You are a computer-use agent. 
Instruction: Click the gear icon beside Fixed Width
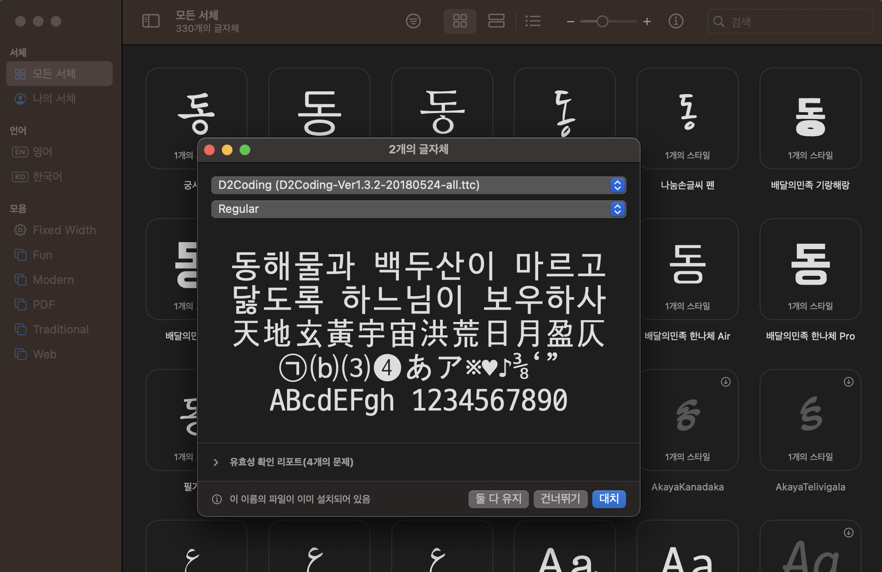coord(20,230)
